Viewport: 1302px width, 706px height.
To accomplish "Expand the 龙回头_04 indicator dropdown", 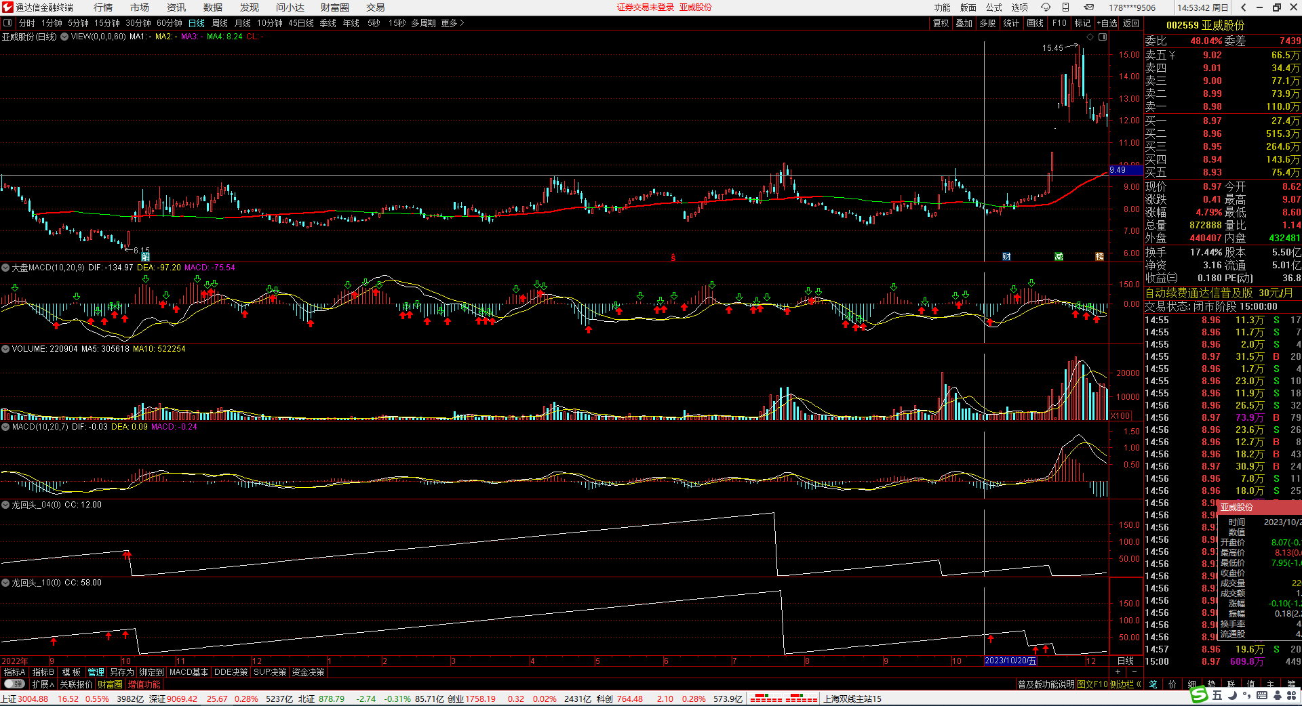I will 5,505.
